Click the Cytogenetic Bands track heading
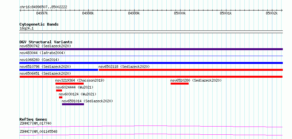The height and width of the screenshot is (139, 292). [x=39, y=24]
